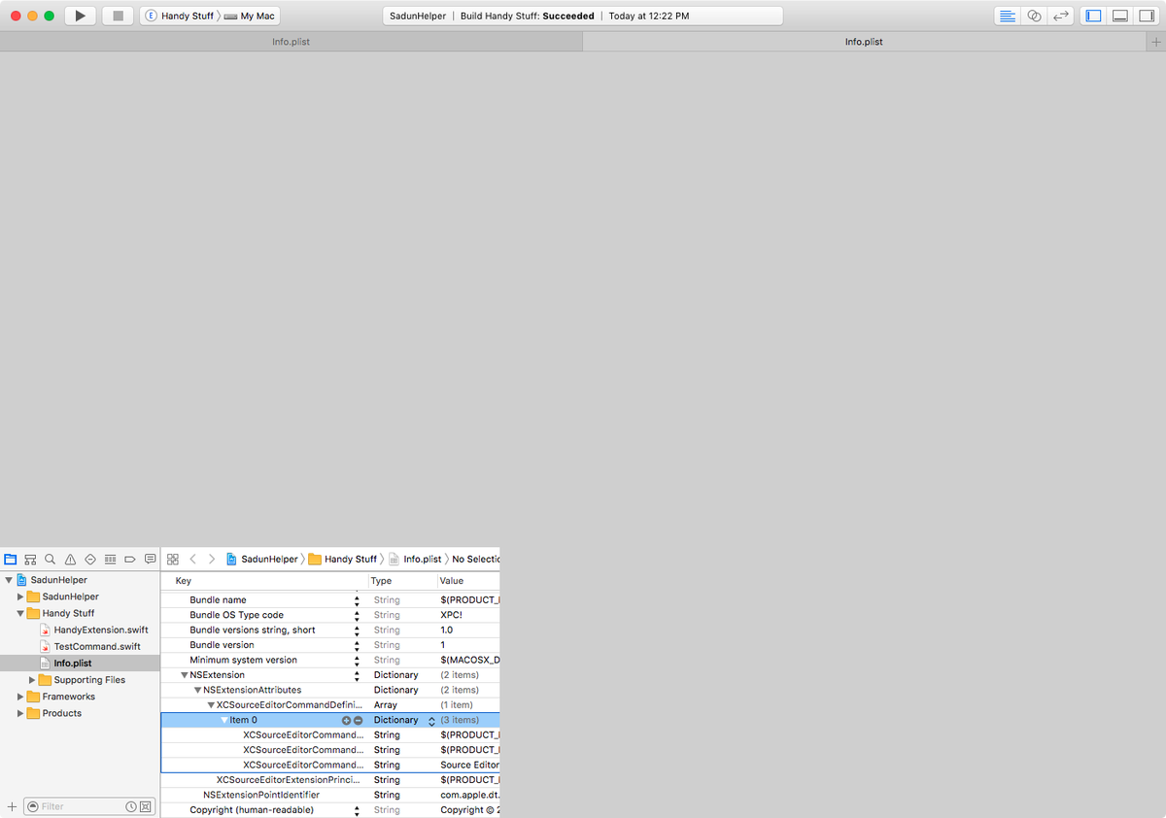
Task: Select TestCommand.swift in the navigator
Action: pos(97,646)
